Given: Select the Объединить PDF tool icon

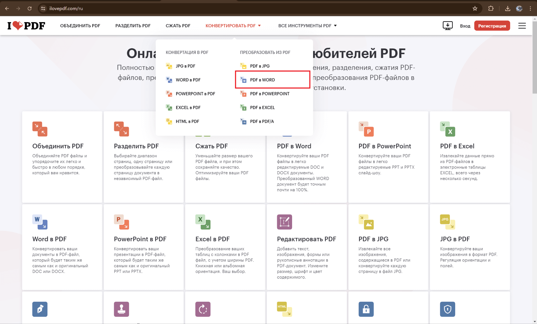Looking at the screenshot, I should click(40, 129).
